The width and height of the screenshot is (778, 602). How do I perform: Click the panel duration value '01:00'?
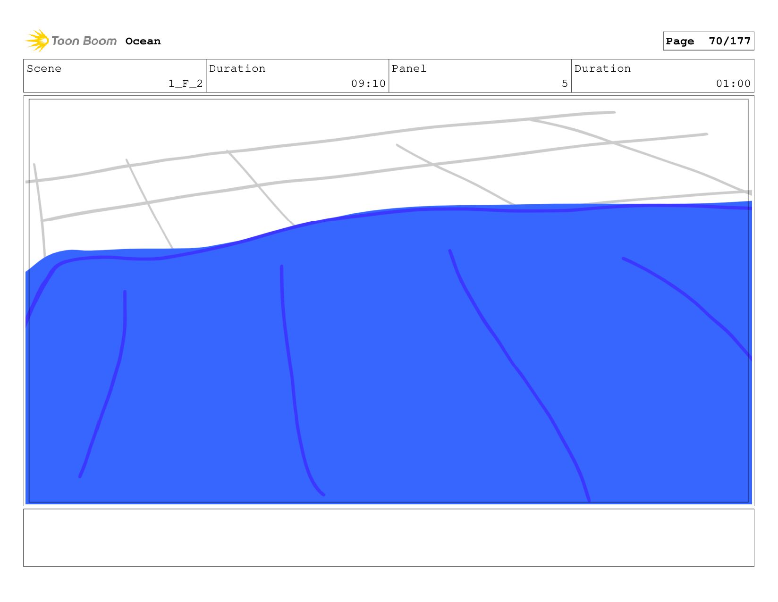pos(733,84)
